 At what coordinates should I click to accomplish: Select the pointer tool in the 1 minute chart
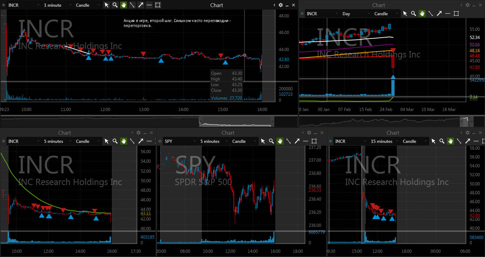(107, 5)
